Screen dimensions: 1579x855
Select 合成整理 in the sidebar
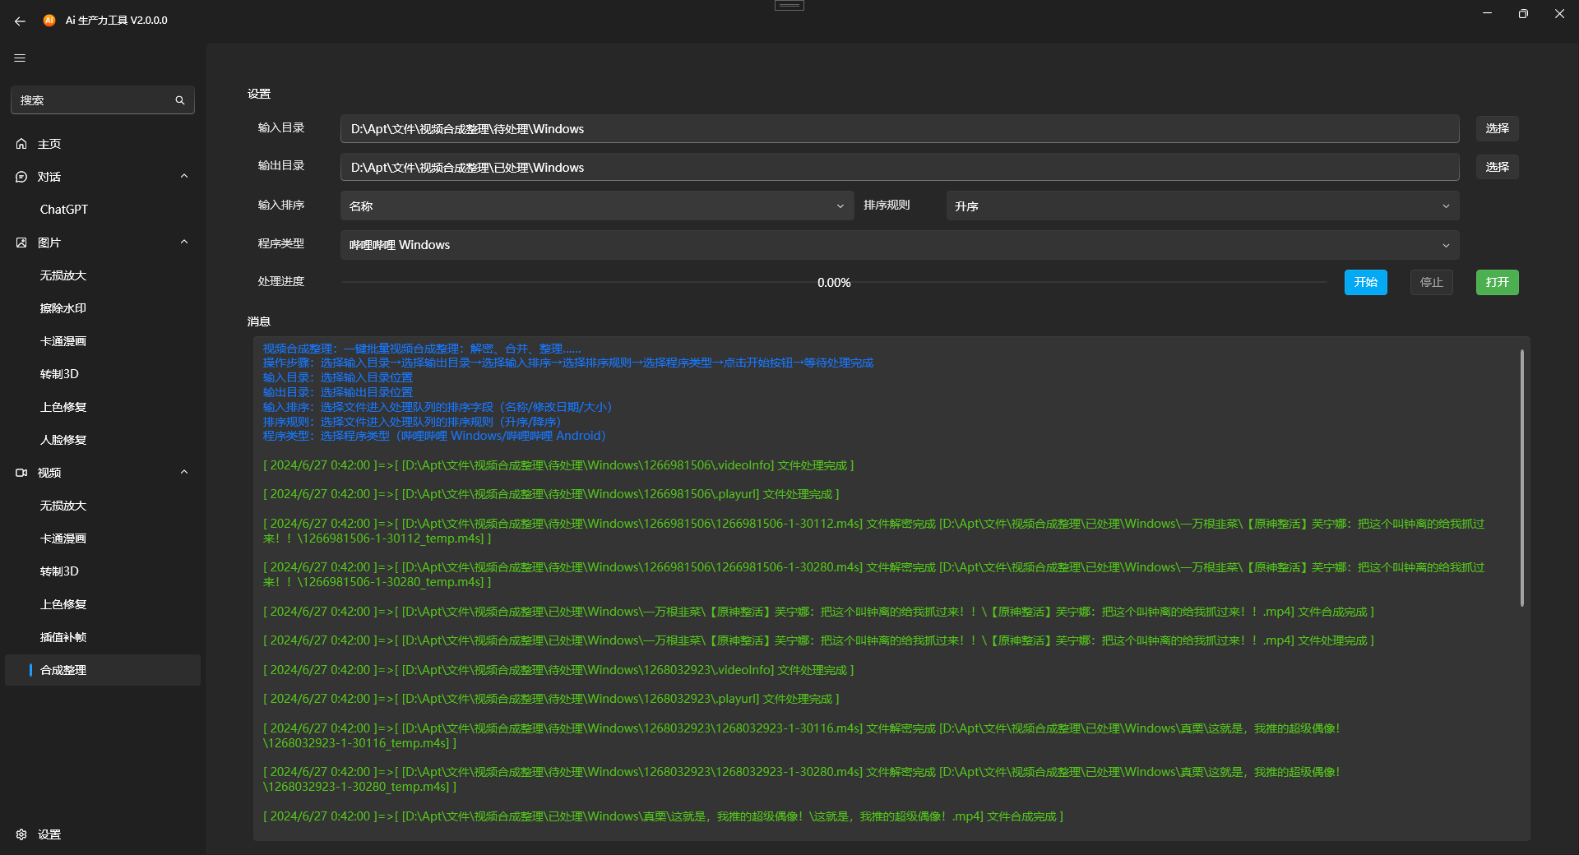[x=103, y=670]
